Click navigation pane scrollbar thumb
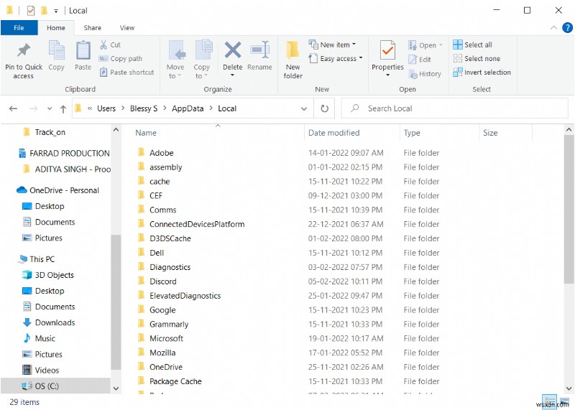The height and width of the screenshot is (410, 575). point(116,302)
